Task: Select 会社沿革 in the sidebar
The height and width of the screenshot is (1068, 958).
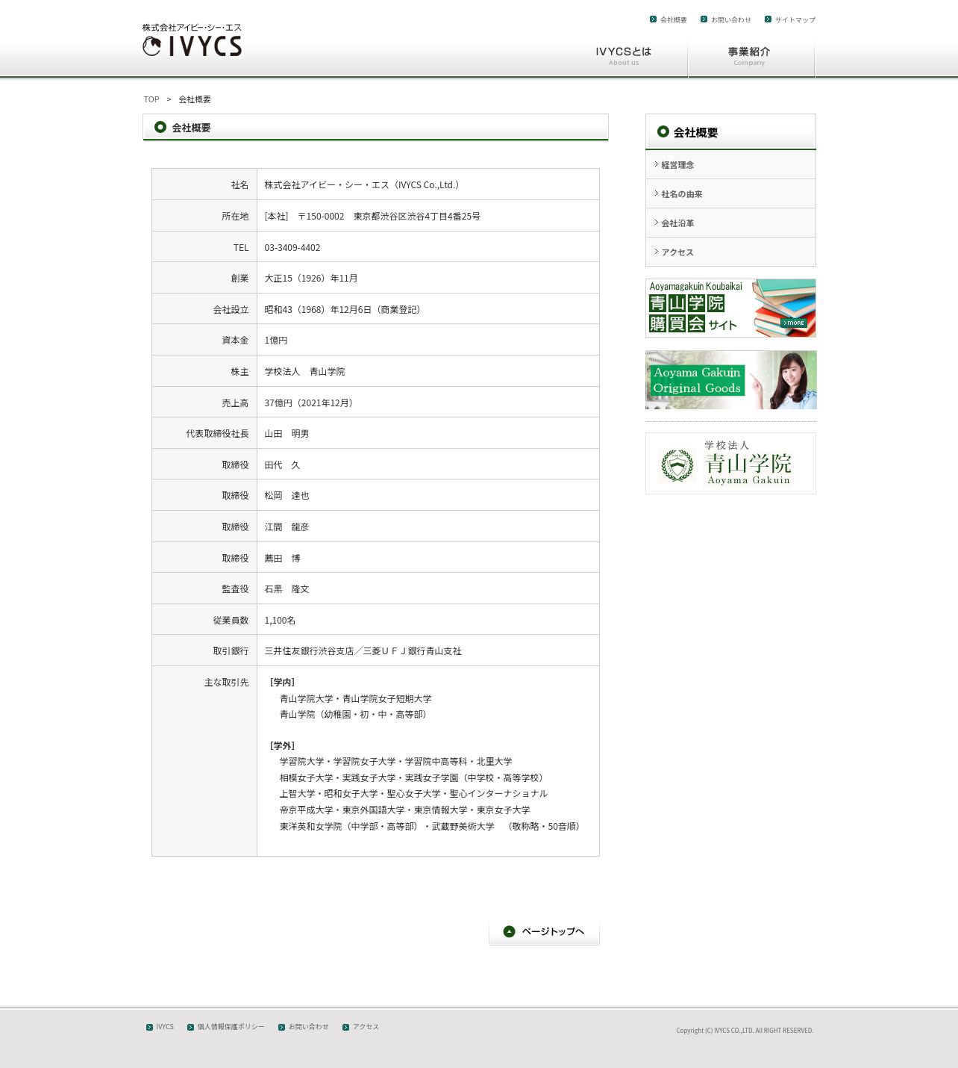Action: tap(730, 223)
